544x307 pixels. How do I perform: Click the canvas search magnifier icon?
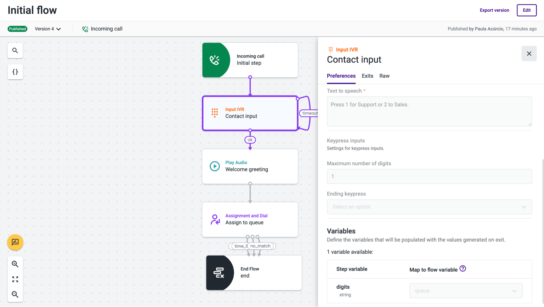pyautogui.click(x=15, y=51)
